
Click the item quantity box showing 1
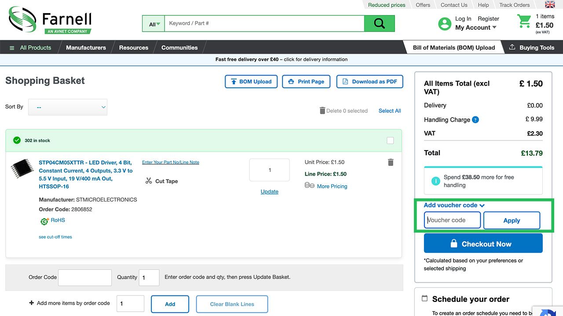pos(270,170)
